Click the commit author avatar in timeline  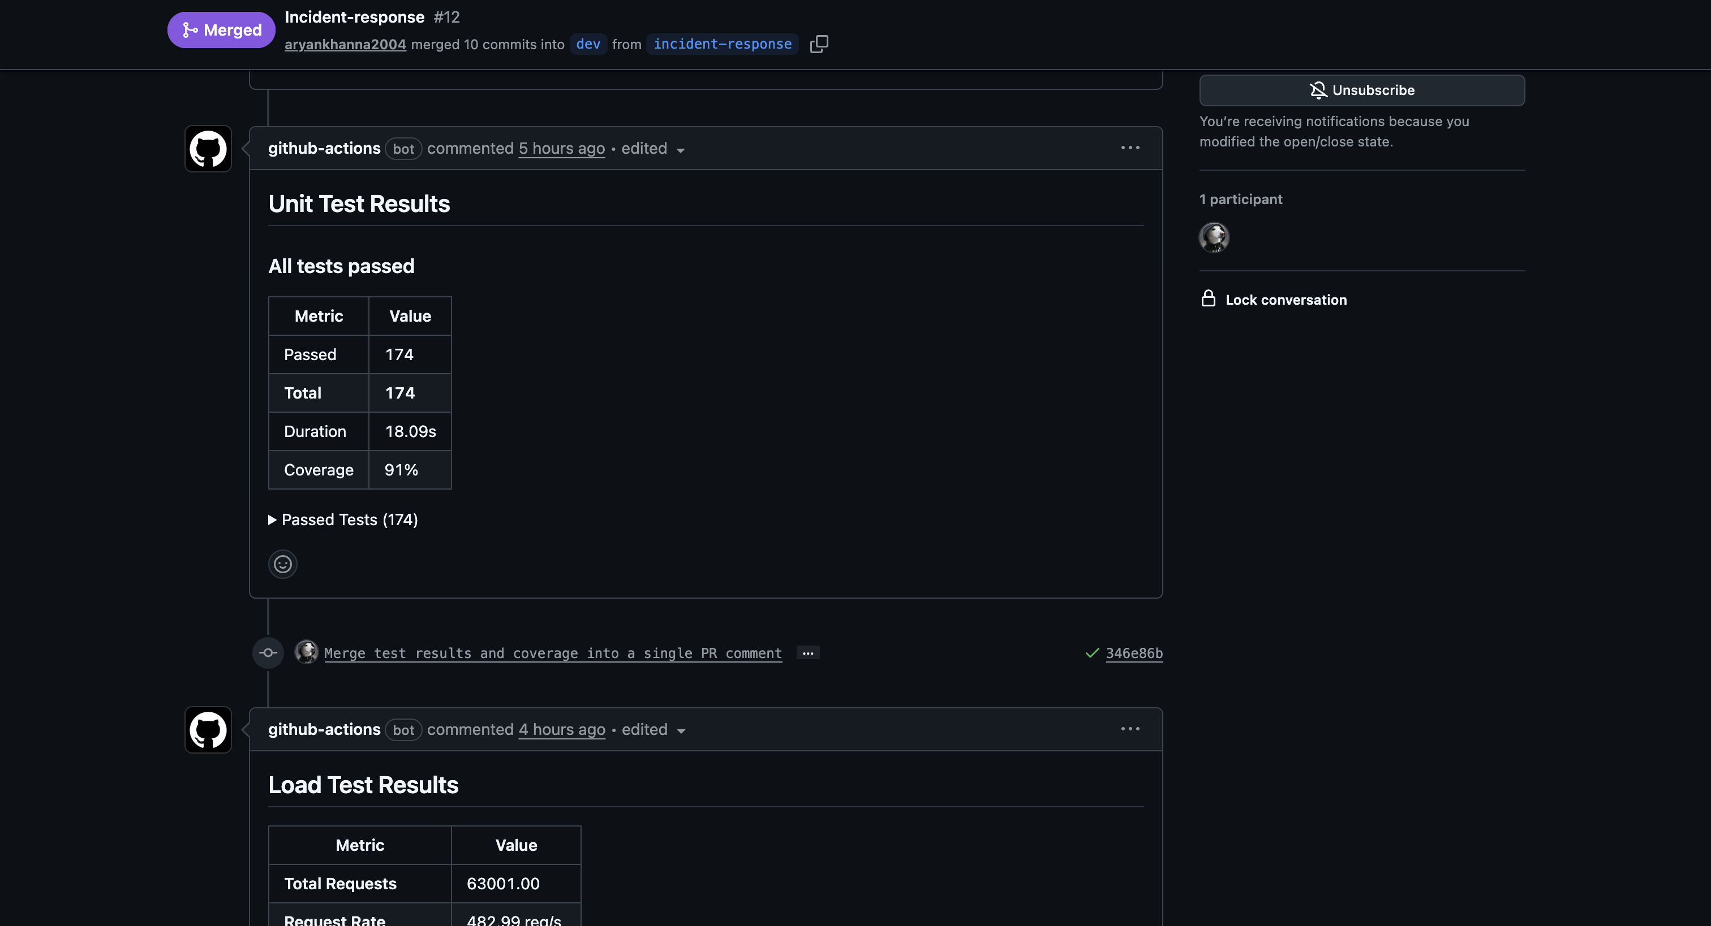click(x=306, y=652)
